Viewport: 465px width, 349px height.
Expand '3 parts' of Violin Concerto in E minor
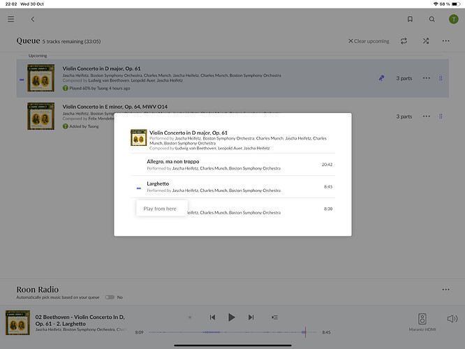pyautogui.click(x=404, y=117)
